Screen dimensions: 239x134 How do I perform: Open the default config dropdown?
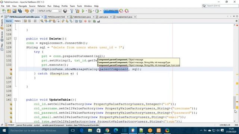(49, 11)
